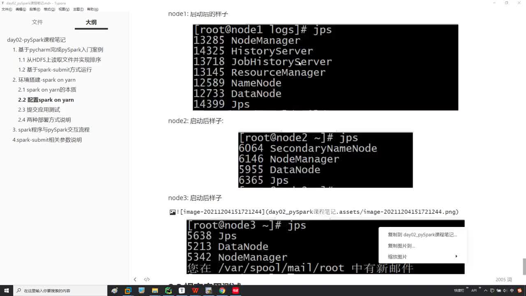Open the 帮助(H) menu
Image resolution: width=526 pixels, height=296 pixels.
pyautogui.click(x=92, y=9)
